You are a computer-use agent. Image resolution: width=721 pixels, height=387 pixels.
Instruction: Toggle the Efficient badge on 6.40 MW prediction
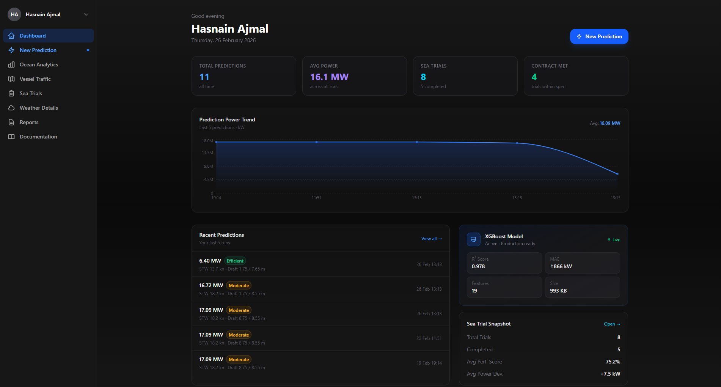coord(235,261)
